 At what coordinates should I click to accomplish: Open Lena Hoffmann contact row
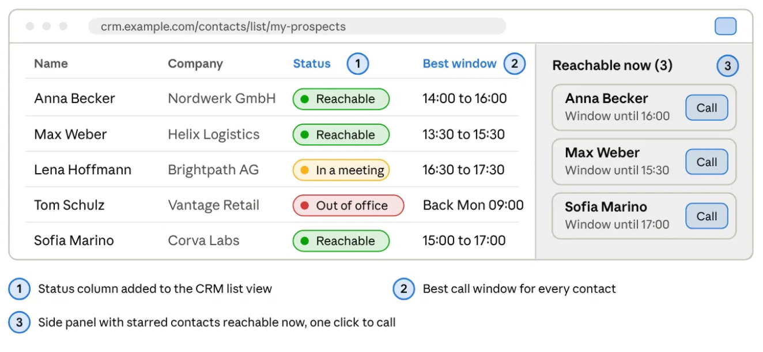coord(272,170)
